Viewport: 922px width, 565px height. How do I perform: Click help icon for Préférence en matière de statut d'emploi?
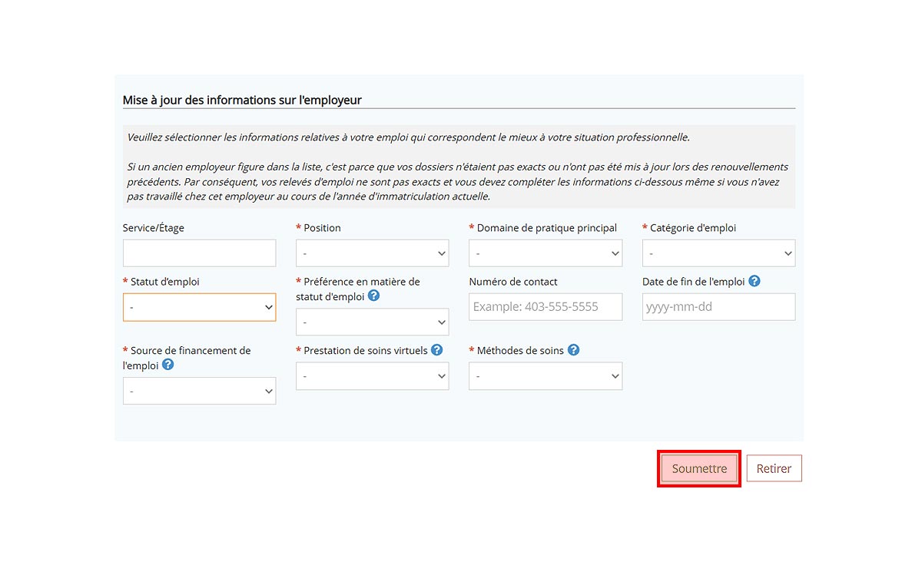373,296
